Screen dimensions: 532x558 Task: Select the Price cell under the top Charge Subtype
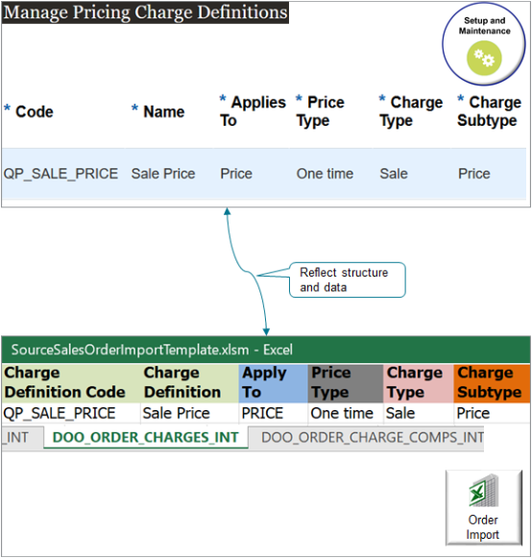474,174
